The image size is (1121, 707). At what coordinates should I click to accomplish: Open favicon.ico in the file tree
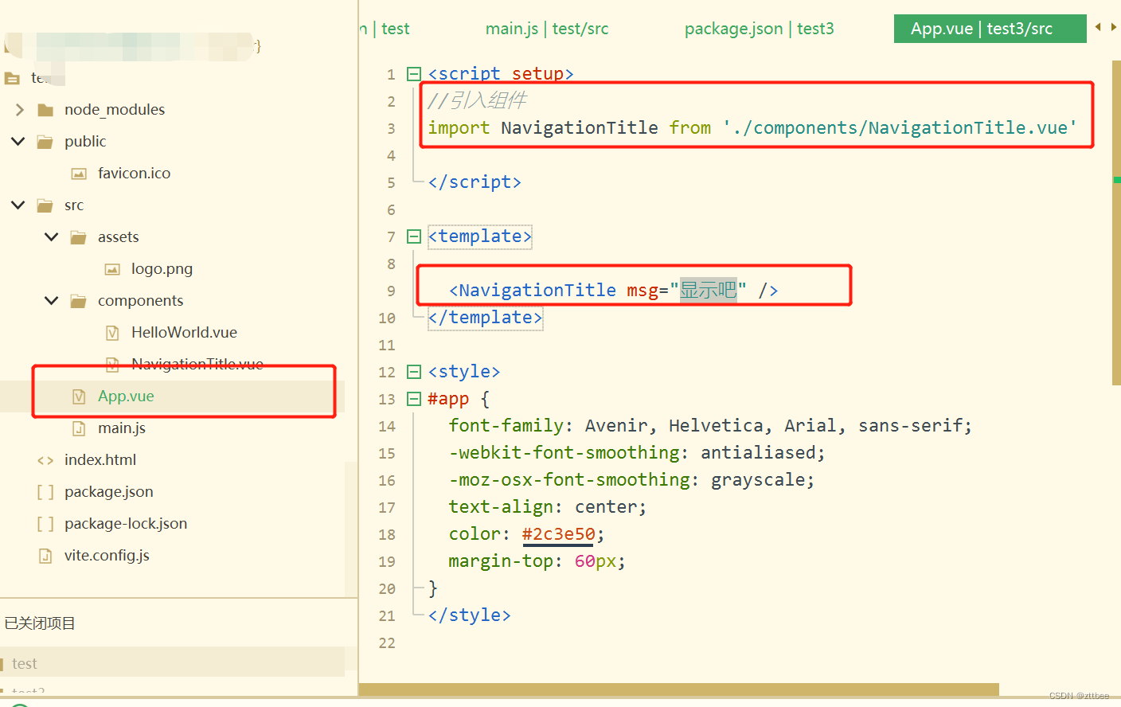click(x=134, y=173)
